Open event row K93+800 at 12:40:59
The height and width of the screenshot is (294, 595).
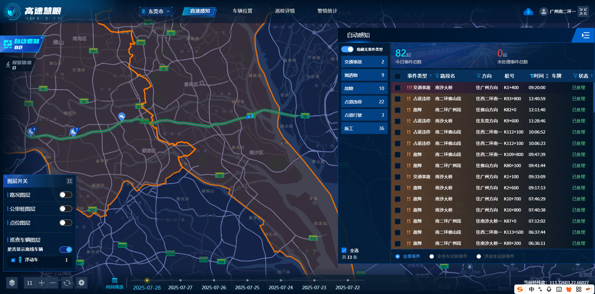[493, 99]
